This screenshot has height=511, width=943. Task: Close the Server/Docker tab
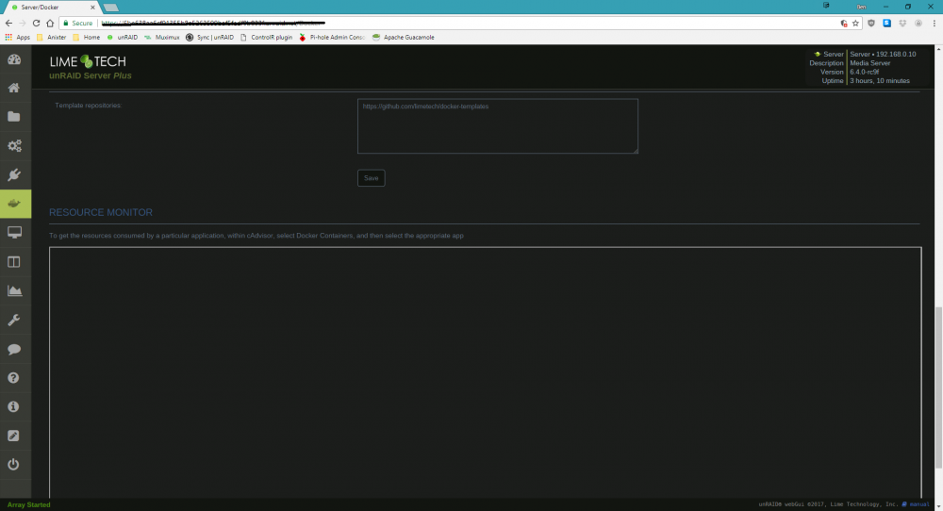coord(92,8)
